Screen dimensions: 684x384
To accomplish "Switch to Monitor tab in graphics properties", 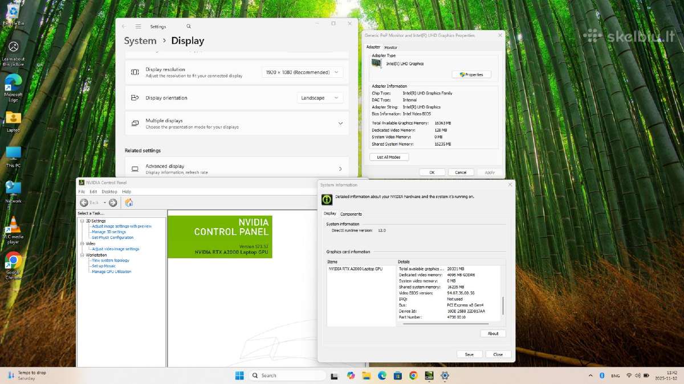I will click(x=391, y=47).
